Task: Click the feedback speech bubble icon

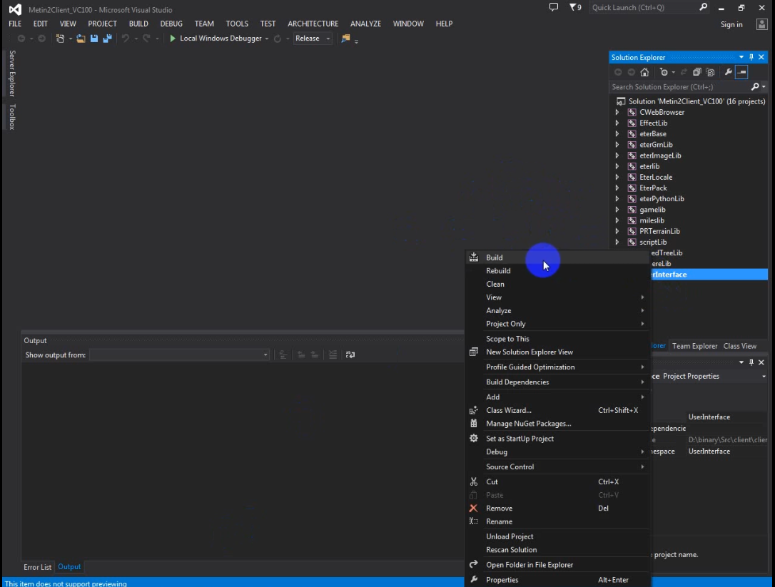Action: [554, 7]
